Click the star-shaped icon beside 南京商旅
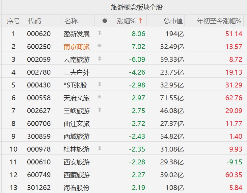247x193 pixels. pos(100,46)
